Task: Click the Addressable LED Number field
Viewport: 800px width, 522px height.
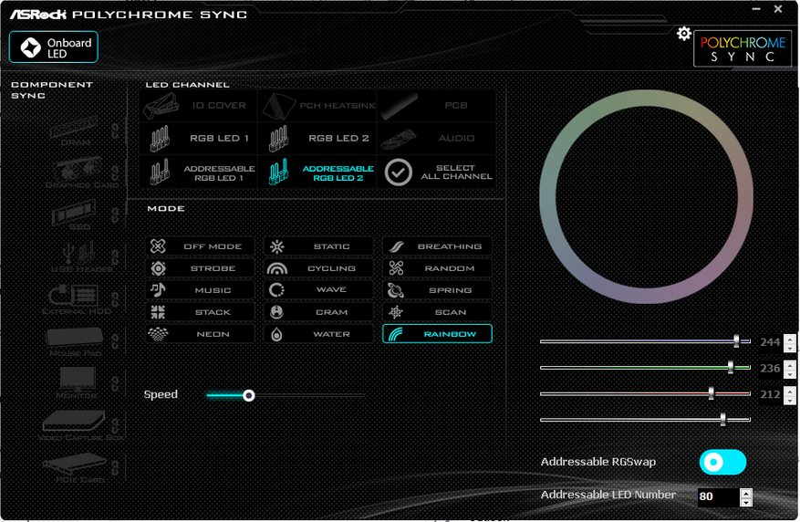Action: (x=719, y=496)
